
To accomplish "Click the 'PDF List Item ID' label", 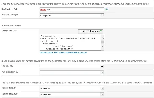I will pyautogui.click(x=10, y=72).
